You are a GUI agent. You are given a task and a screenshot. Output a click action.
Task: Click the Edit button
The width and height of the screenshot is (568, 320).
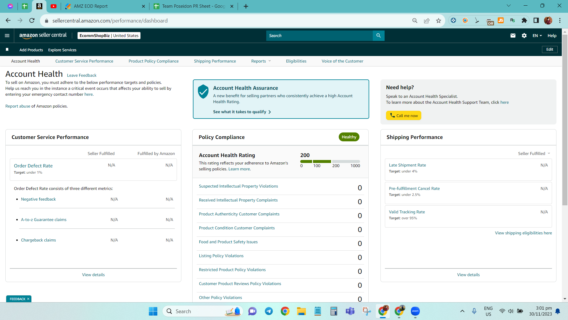coord(550,49)
